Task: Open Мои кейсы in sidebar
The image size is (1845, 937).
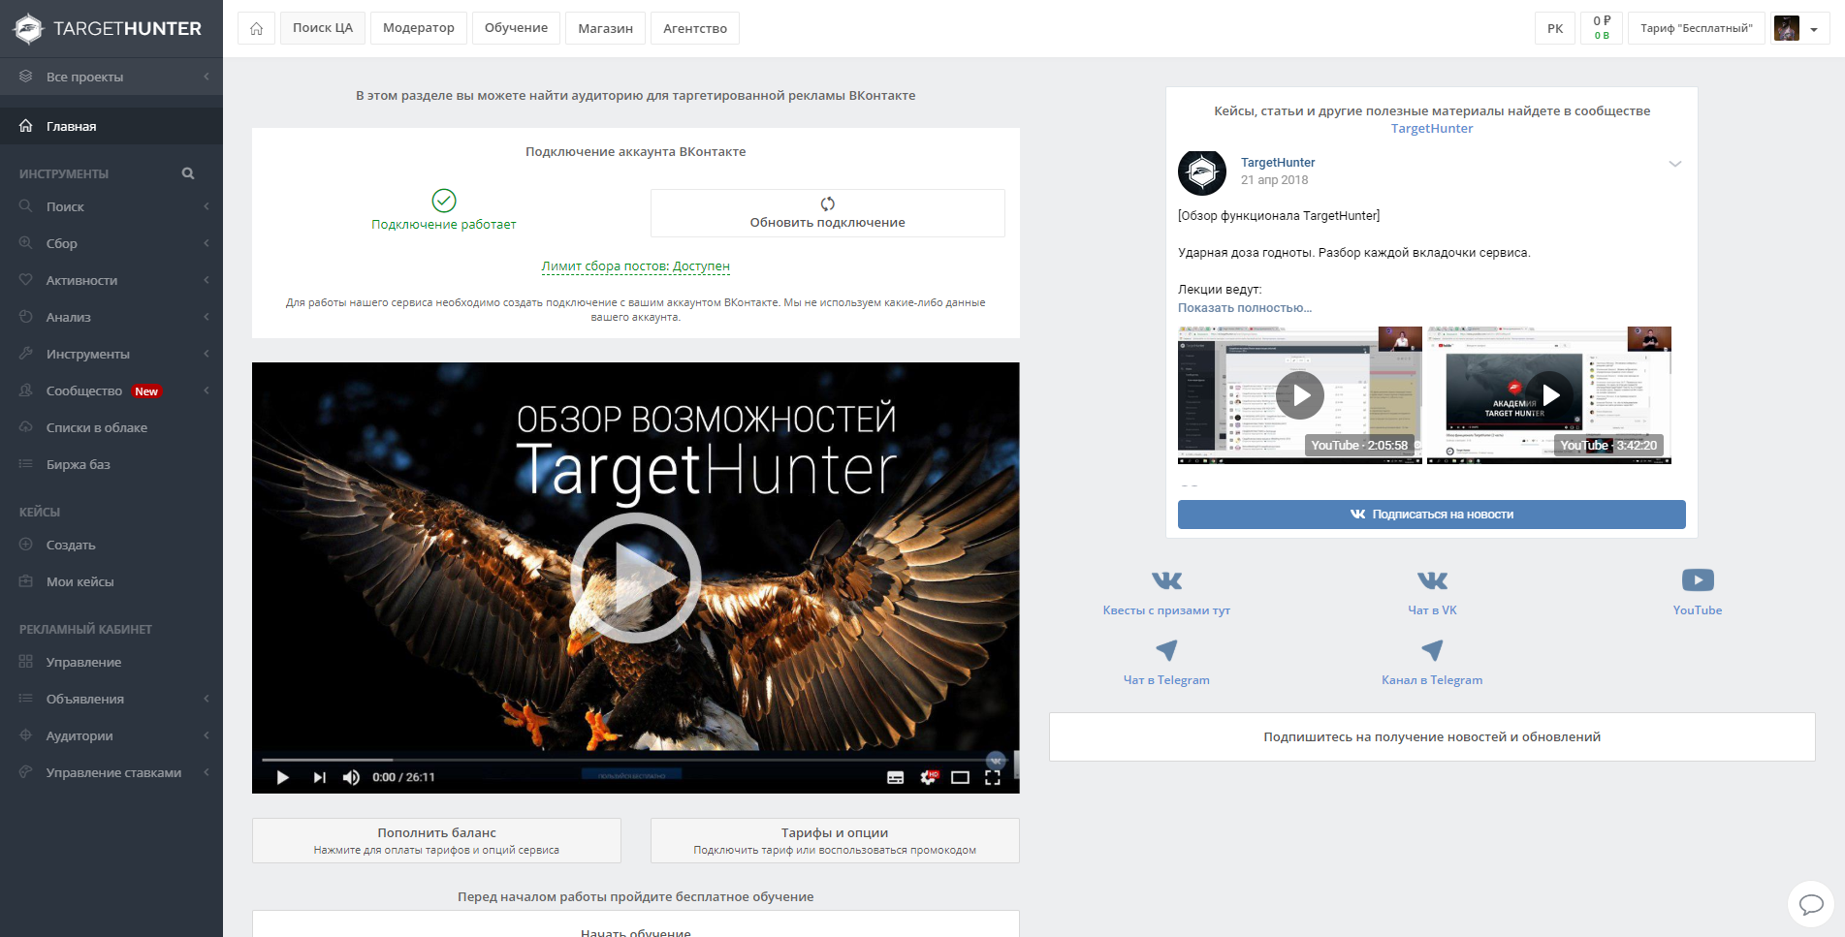Action: tap(111, 581)
